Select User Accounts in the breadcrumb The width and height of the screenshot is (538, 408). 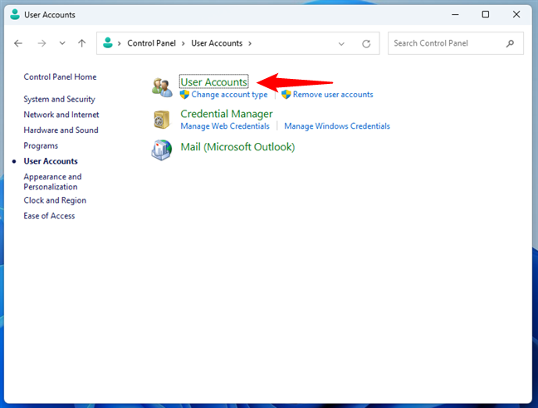pyautogui.click(x=217, y=43)
